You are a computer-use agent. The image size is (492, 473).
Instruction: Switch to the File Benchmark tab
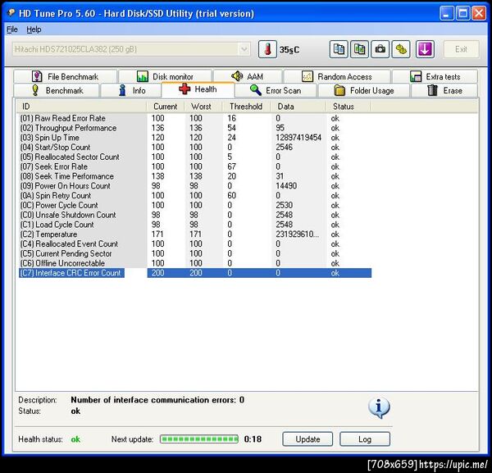point(65,76)
